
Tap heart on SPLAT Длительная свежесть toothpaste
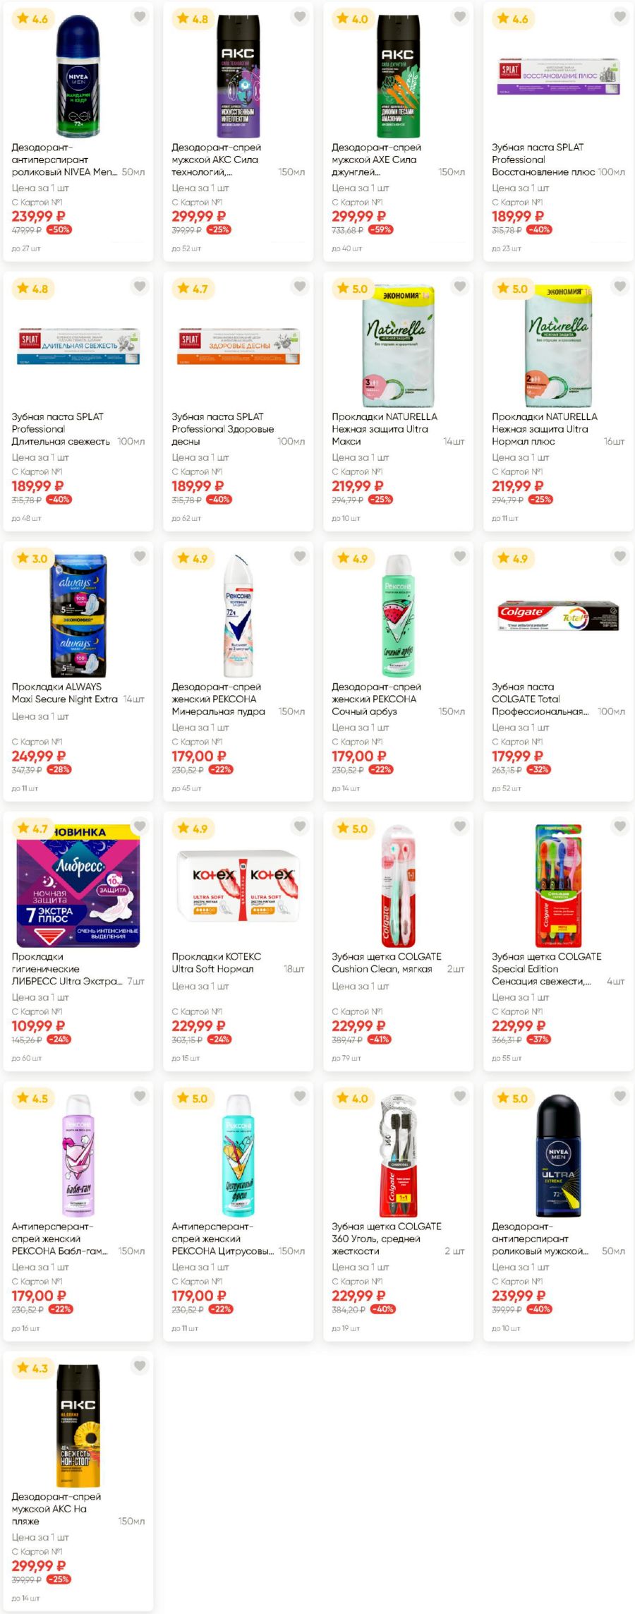tap(140, 286)
